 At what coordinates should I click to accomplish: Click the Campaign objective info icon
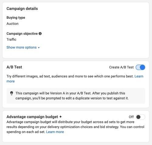40,34
